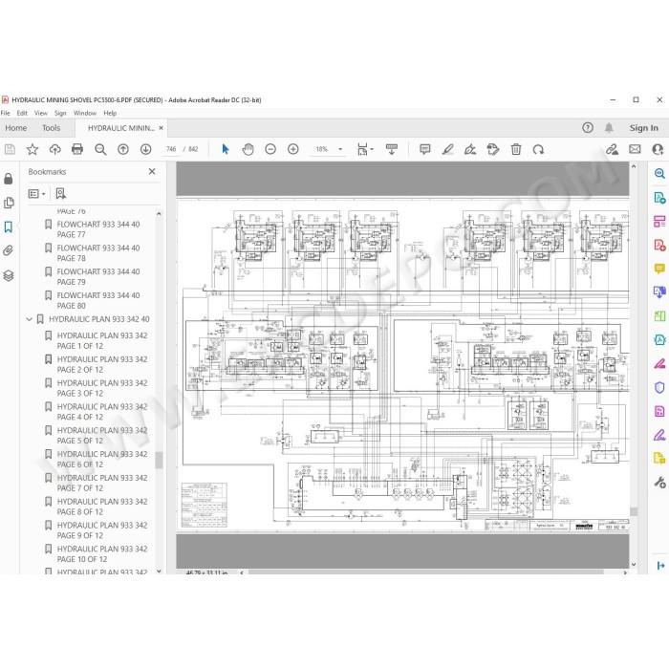This screenshot has width=669, height=669.
Task: Select the Highlight text pen tool
Action: [x=447, y=149]
